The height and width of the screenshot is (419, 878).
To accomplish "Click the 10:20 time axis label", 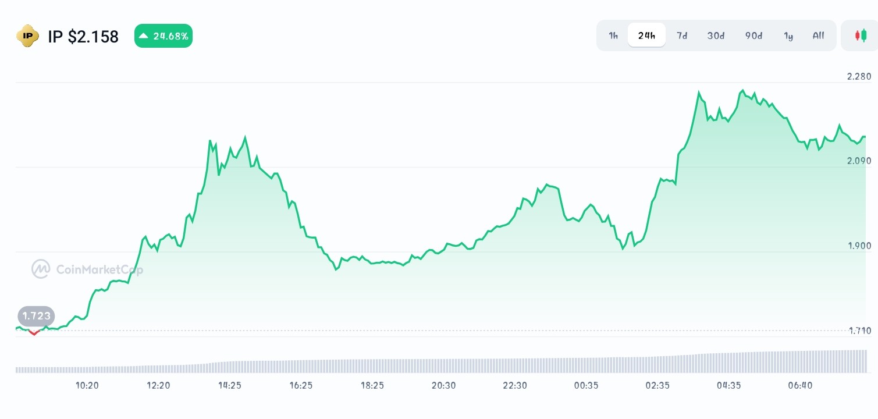I will tap(87, 385).
